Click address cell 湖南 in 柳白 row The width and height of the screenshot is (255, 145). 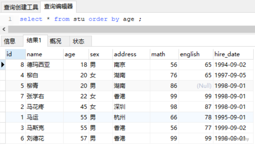131,75
